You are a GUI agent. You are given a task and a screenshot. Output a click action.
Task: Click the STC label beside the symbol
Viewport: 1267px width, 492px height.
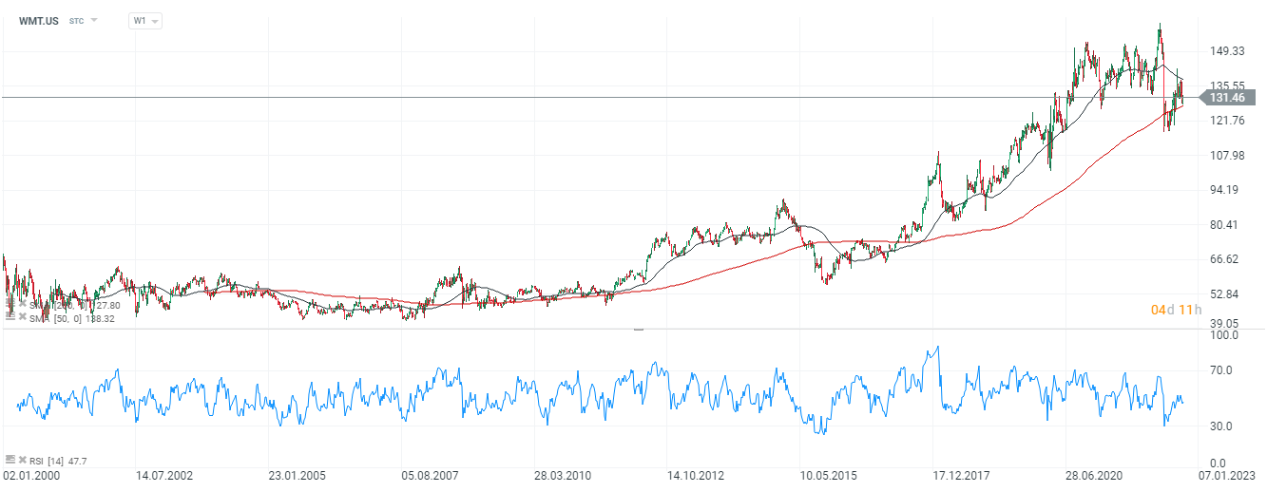(x=76, y=20)
